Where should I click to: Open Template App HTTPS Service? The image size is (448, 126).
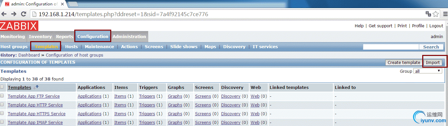coord(37,114)
